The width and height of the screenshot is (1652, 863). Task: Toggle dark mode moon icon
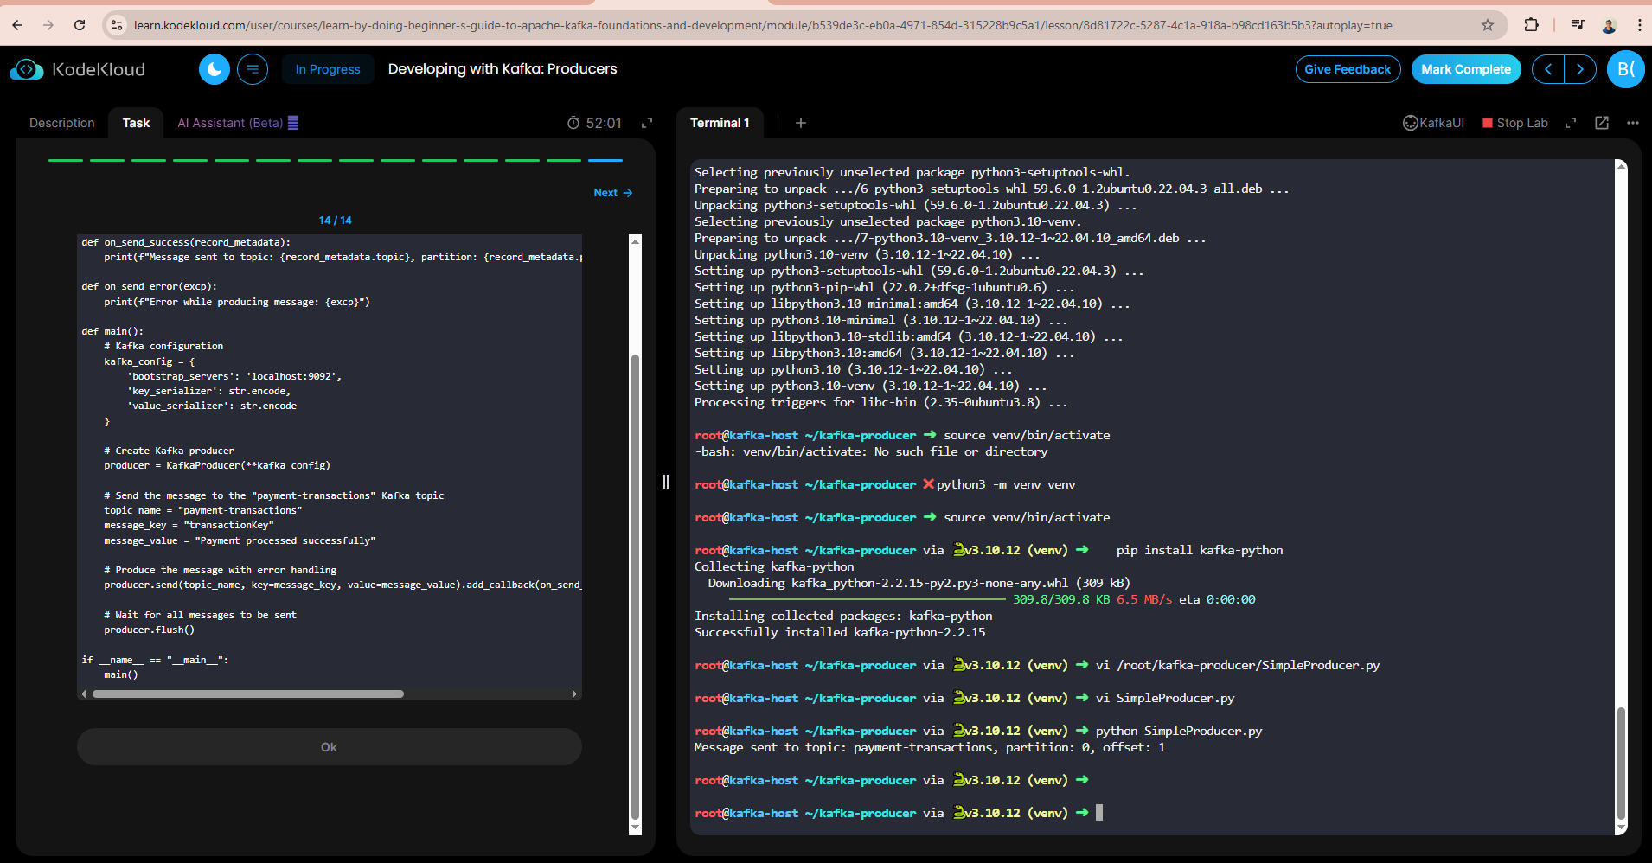[x=214, y=69]
